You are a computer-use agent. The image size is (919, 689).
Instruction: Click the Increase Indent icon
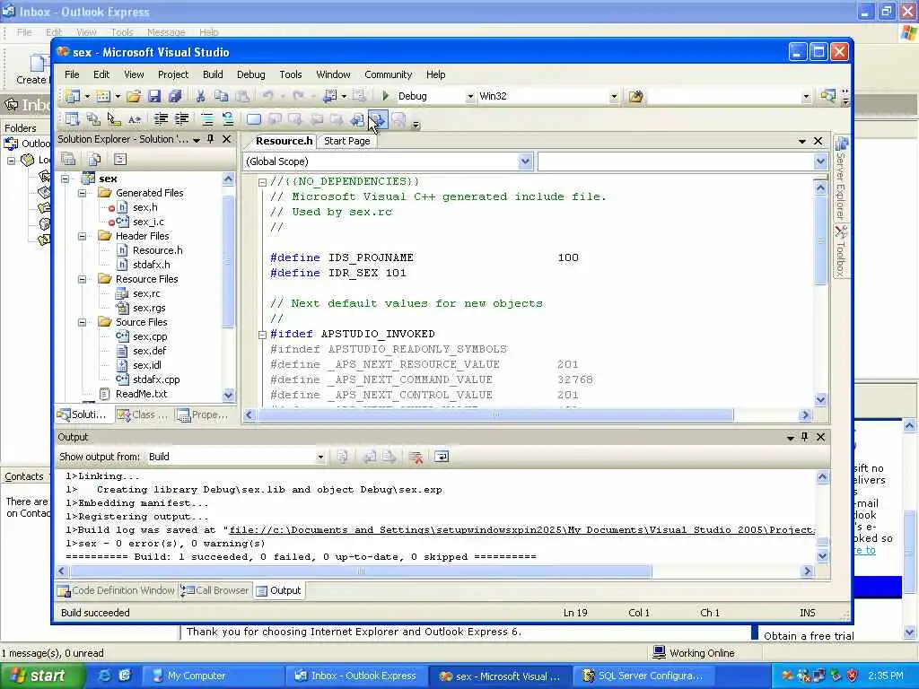181,119
